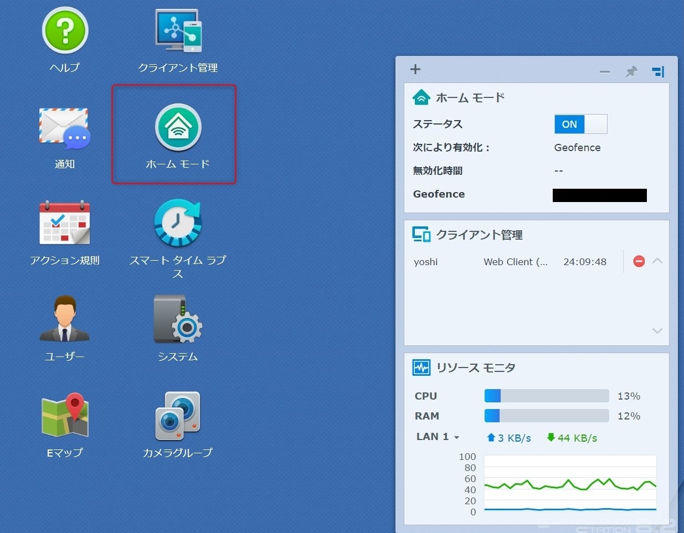Open Smart Time Lapse (スマート タイム ラプス) icon

click(178, 224)
